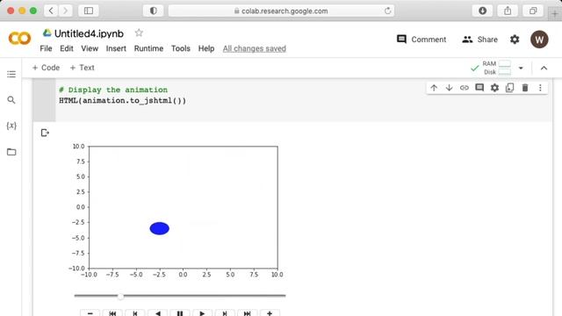Click the animation frame slider handle
Image resolution: width=562 pixels, height=316 pixels.
point(121,296)
